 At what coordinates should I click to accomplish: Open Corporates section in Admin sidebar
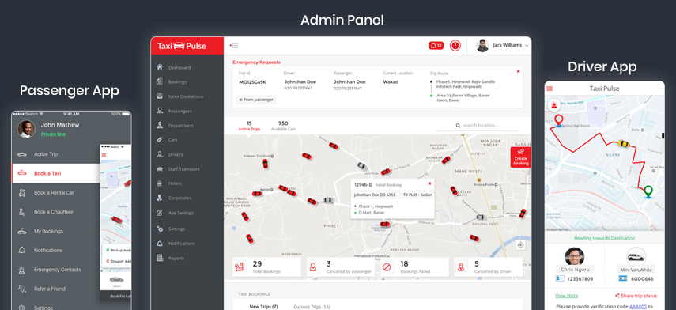click(x=179, y=198)
